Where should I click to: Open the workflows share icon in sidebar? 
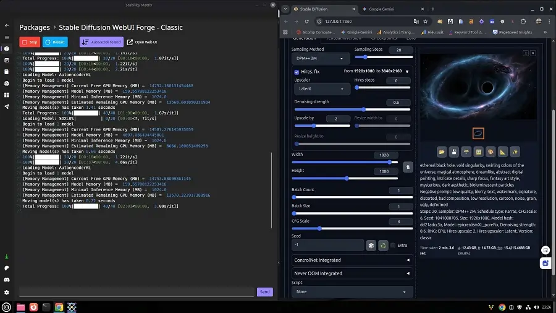(7, 106)
